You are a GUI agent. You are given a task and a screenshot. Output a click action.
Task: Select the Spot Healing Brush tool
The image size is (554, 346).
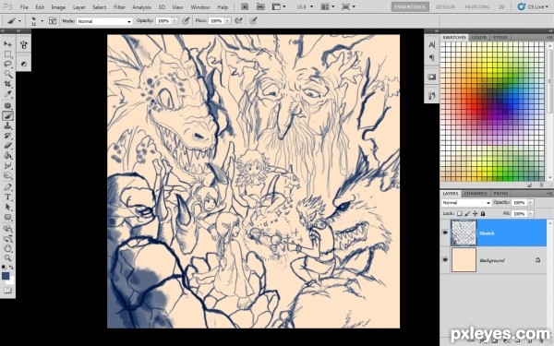coord(7,105)
